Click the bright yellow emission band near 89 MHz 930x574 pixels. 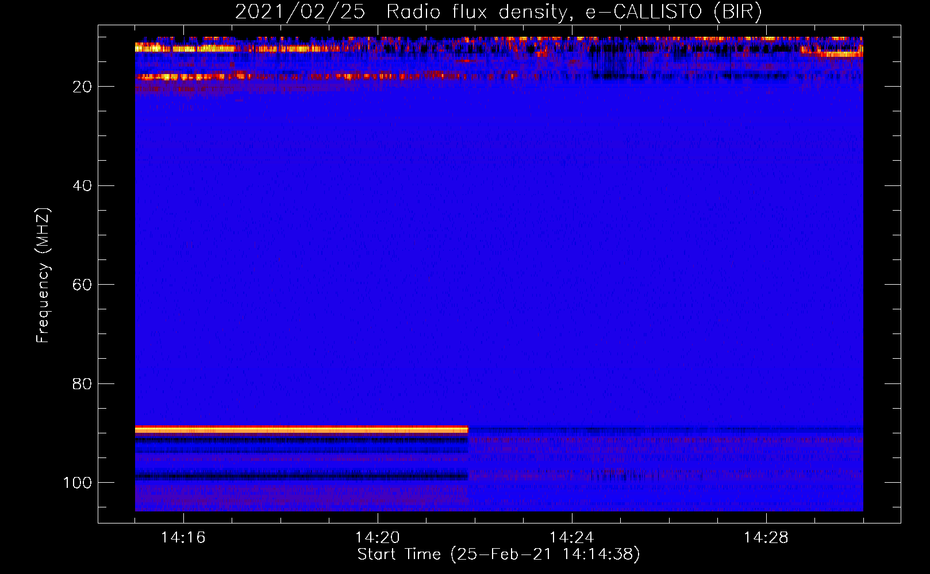(x=302, y=429)
